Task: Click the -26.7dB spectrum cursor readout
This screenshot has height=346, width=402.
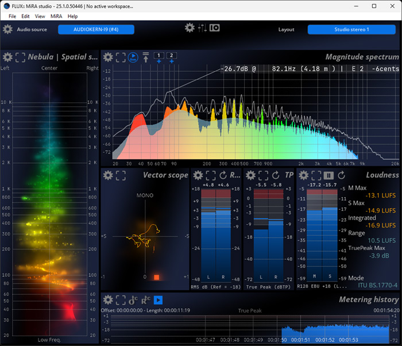Action: 310,69
